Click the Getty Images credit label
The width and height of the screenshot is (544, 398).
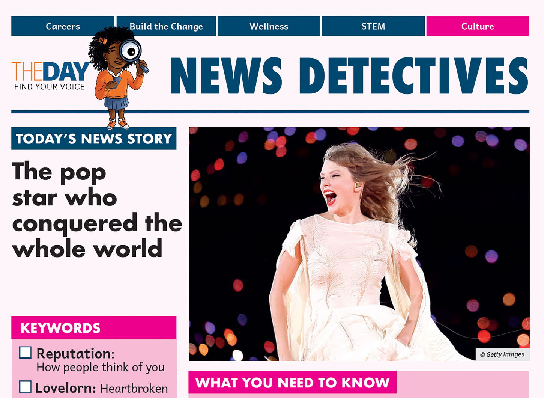pyautogui.click(x=502, y=354)
